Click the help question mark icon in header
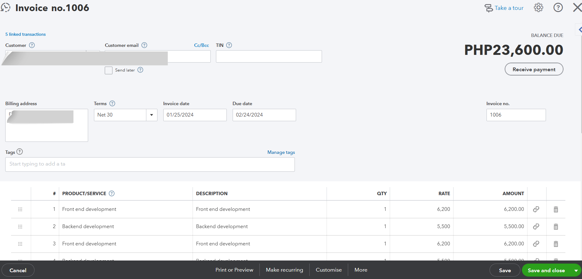Screen dimensions: 582x279 click(x=558, y=8)
